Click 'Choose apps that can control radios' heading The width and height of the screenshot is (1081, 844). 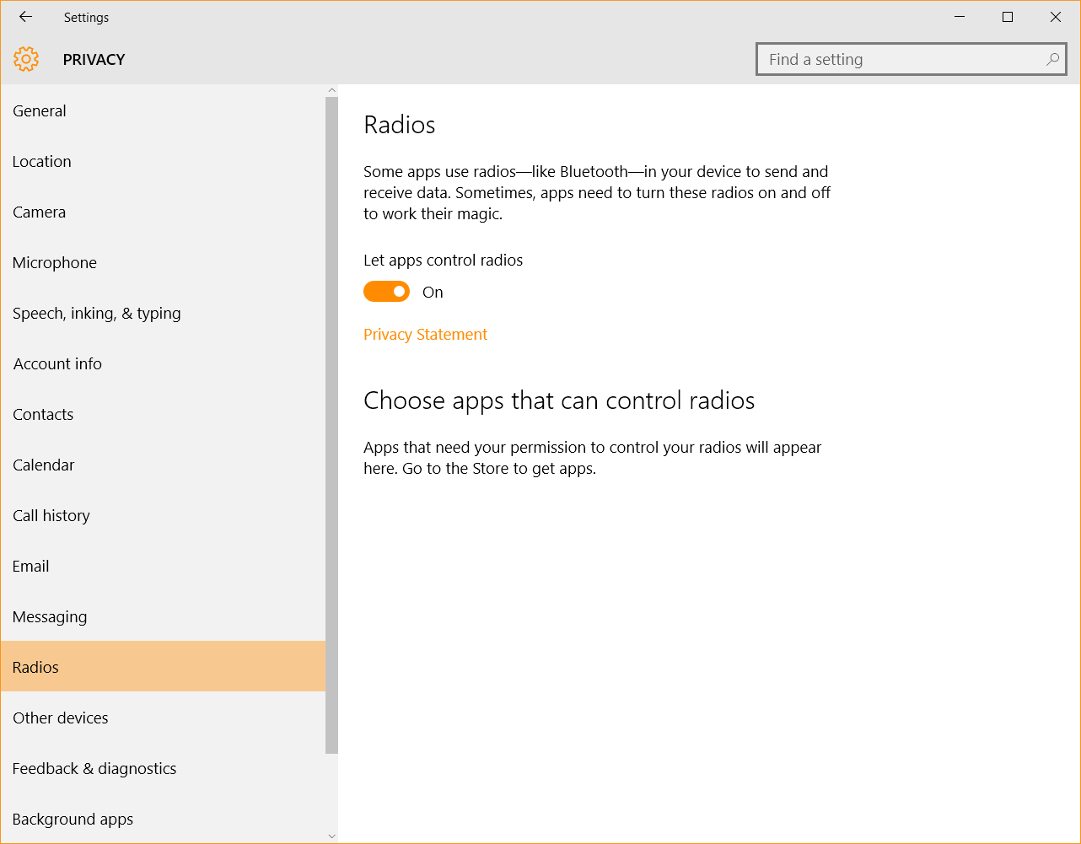click(559, 400)
